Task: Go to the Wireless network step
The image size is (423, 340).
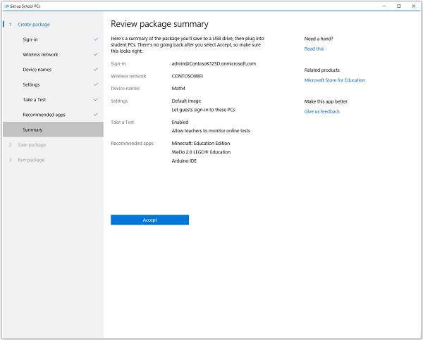Action: 40,54
